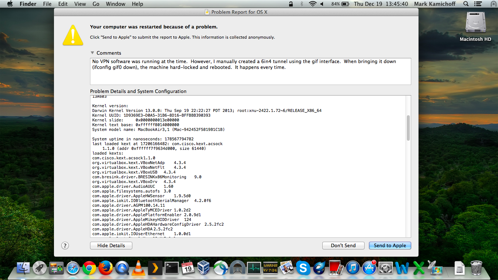Open Finder from the dock
This screenshot has height=280, width=498.
pyautogui.click(x=23, y=268)
